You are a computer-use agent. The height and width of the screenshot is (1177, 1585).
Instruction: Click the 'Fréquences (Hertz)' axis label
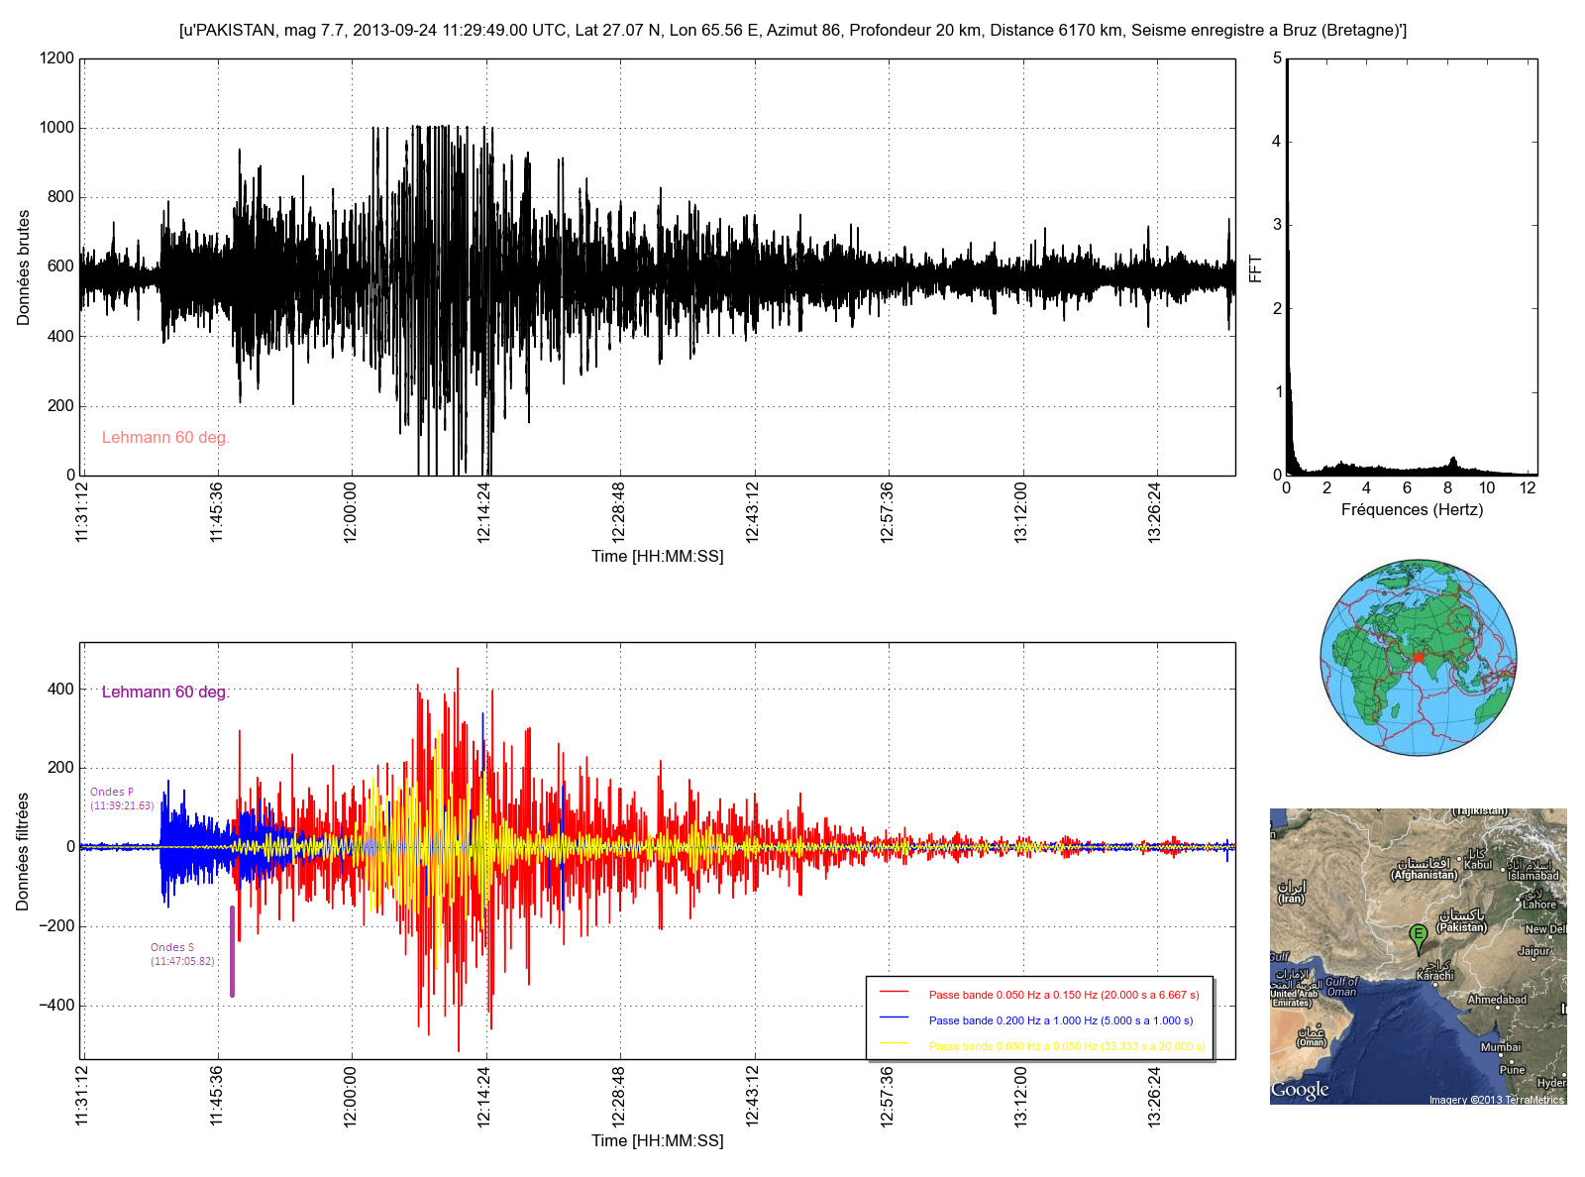[1412, 510]
